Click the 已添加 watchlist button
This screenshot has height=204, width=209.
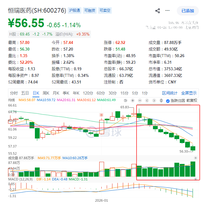[188, 11]
